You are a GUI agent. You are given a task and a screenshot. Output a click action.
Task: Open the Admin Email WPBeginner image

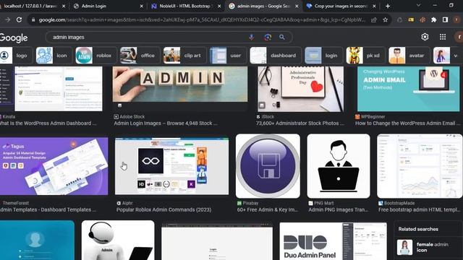point(408,88)
